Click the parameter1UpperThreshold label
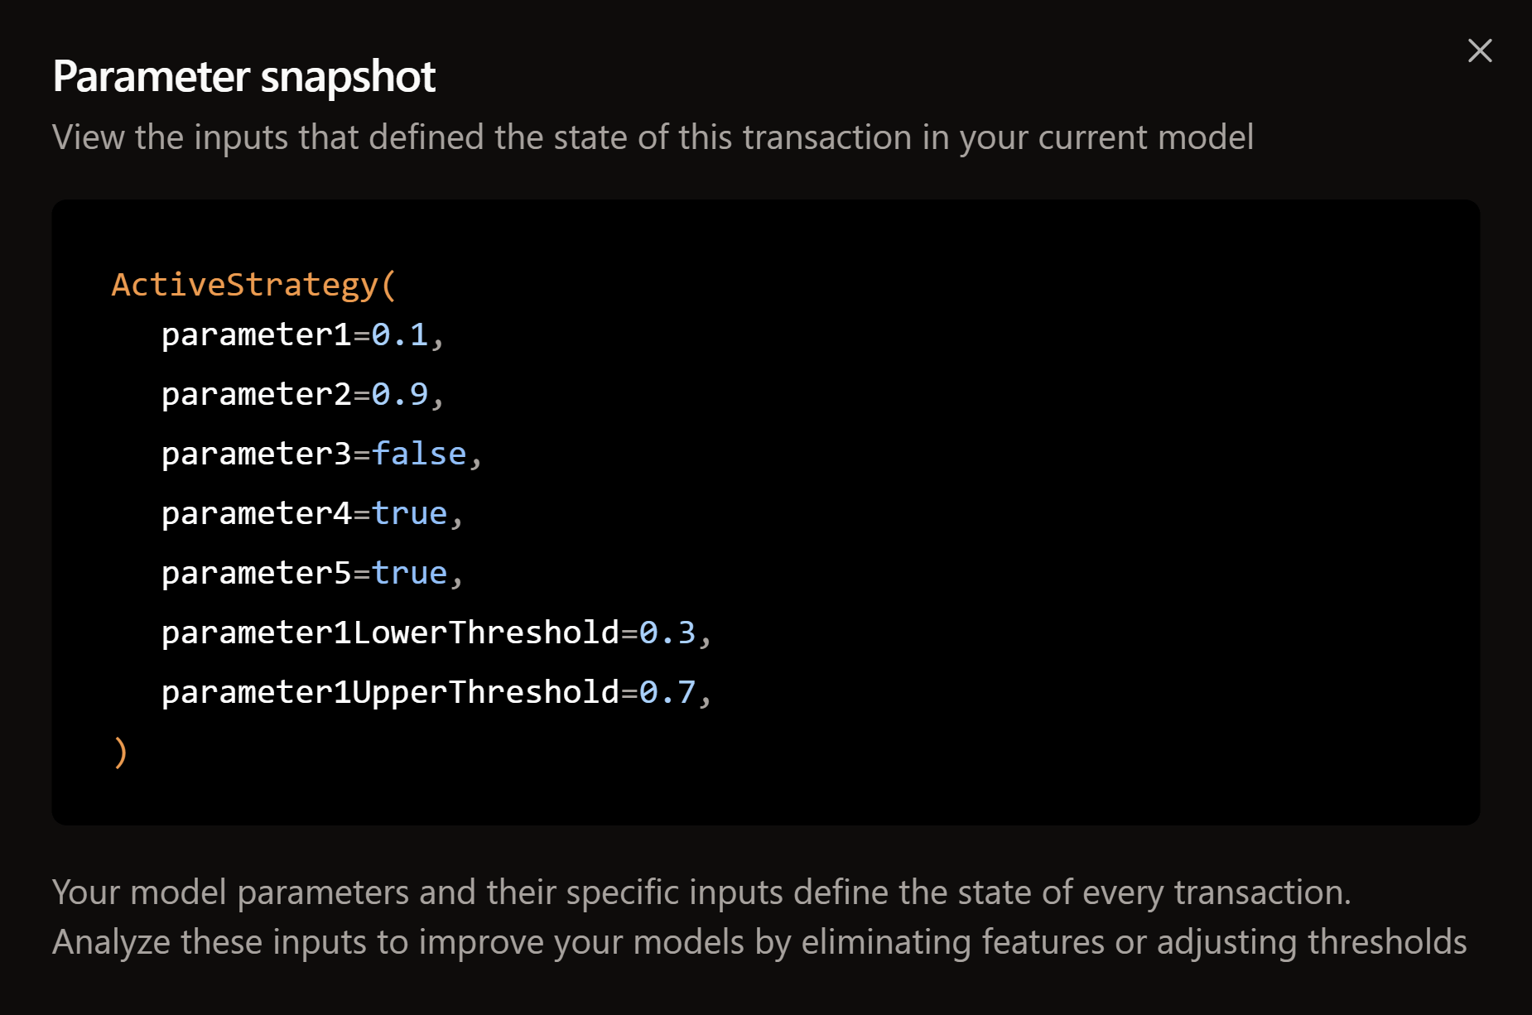 [388, 691]
